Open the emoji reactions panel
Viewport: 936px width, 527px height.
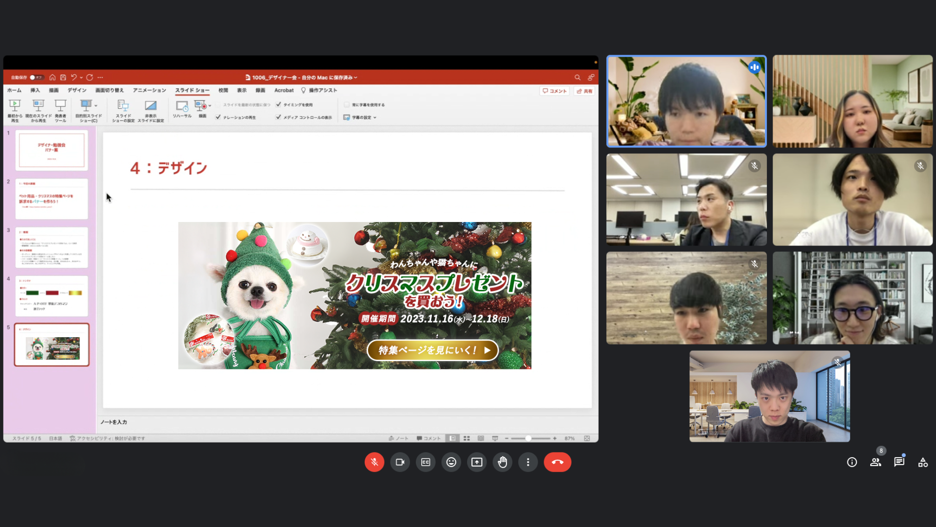click(x=451, y=462)
